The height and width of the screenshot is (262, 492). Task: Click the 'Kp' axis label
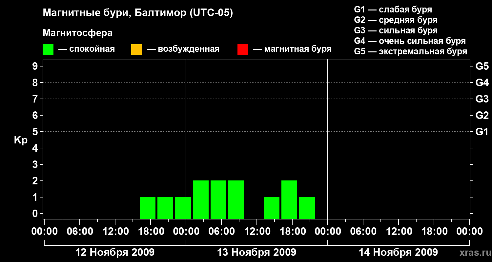[21, 140]
